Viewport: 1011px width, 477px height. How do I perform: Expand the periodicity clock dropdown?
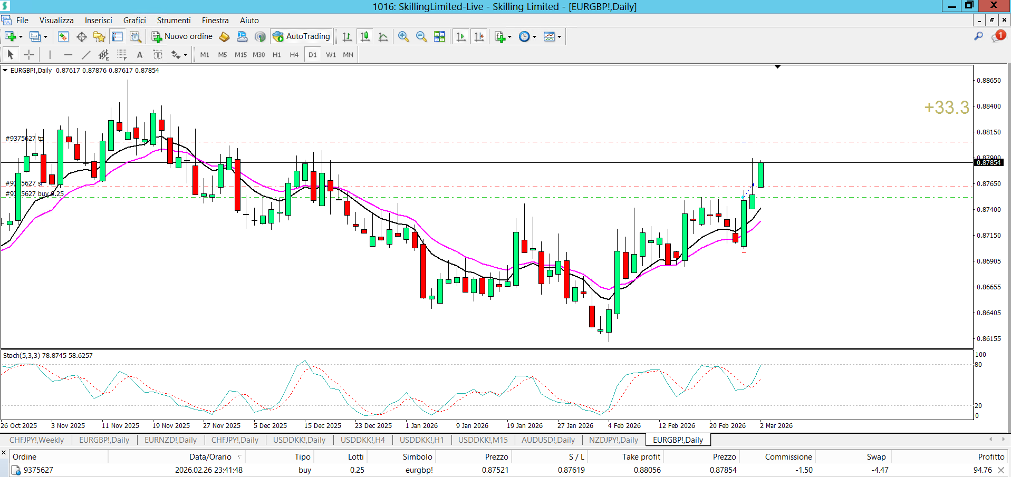click(534, 37)
